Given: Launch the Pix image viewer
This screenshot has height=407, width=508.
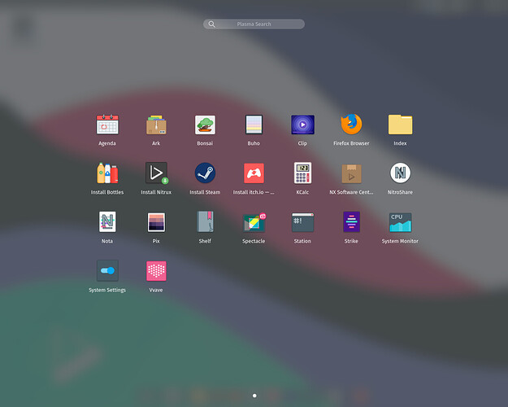Looking at the screenshot, I should click(156, 222).
